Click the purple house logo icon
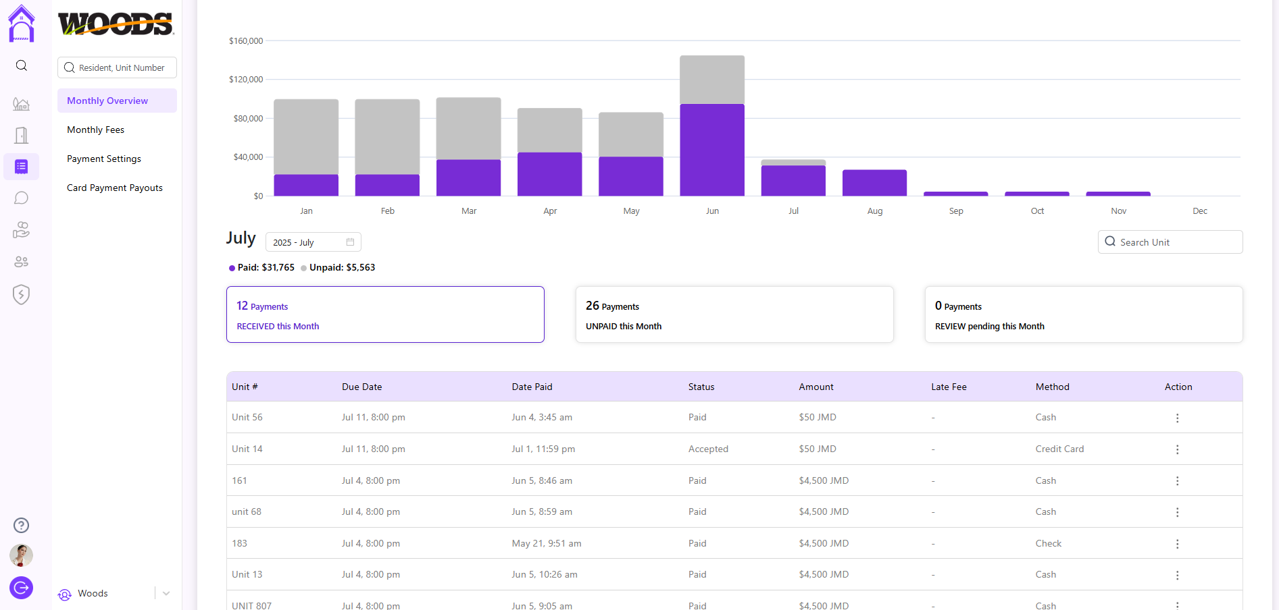 click(21, 24)
